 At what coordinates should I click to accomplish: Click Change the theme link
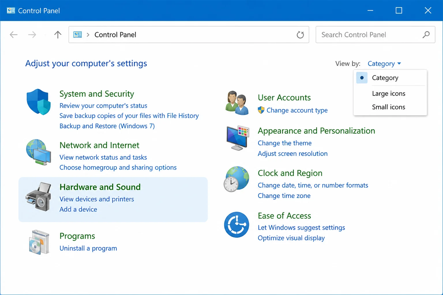(285, 143)
